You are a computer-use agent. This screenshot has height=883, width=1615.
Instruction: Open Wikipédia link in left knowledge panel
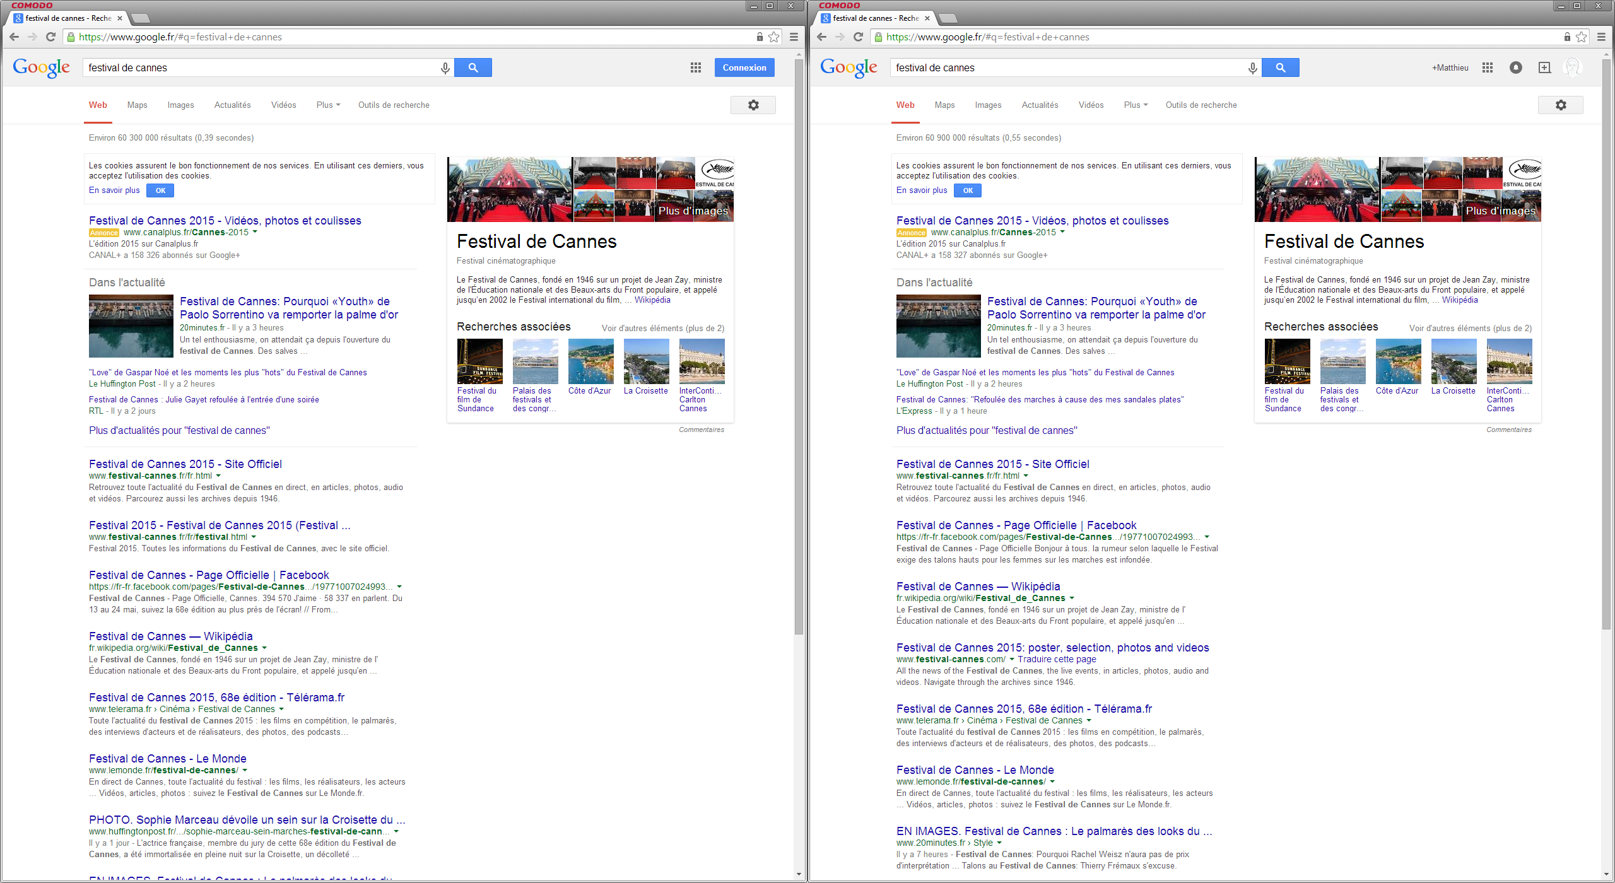652,300
